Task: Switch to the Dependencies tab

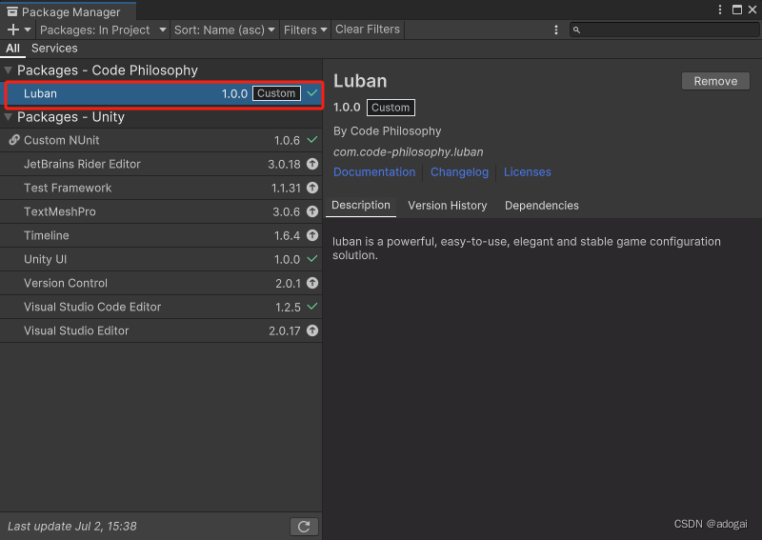Action: [541, 206]
